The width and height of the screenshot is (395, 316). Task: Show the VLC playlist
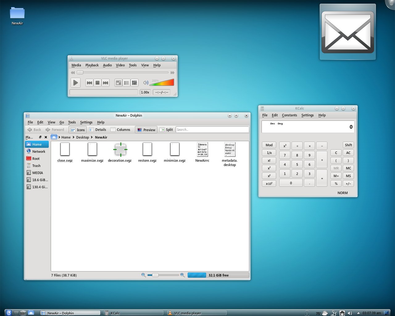click(x=127, y=83)
